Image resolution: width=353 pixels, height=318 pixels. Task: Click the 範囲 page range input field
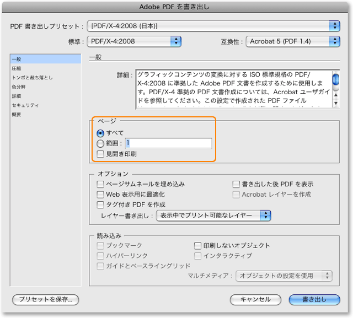[x=168, y=143]
